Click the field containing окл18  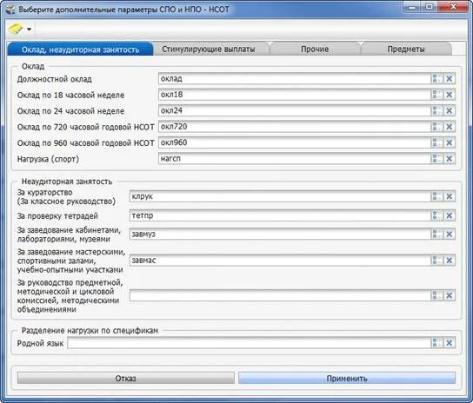[x=295, y=95]
